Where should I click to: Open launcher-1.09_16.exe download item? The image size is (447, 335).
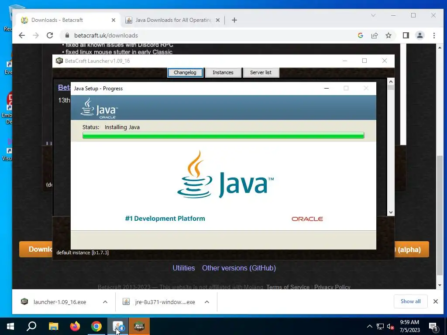coord(59,302)
